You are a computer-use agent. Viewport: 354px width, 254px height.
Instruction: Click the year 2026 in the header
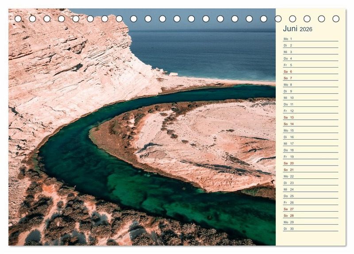[x=306, y=30]
